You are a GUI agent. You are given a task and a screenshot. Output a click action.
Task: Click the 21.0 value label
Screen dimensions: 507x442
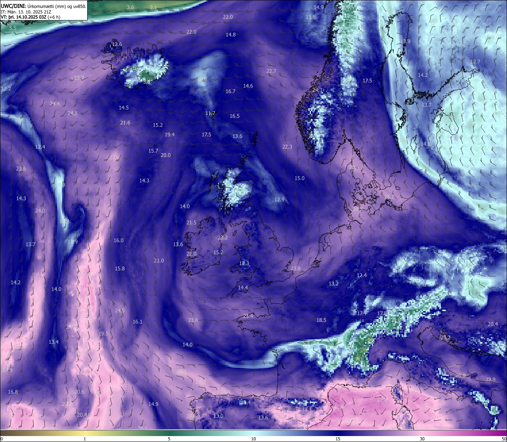click(x=159, y=260)
